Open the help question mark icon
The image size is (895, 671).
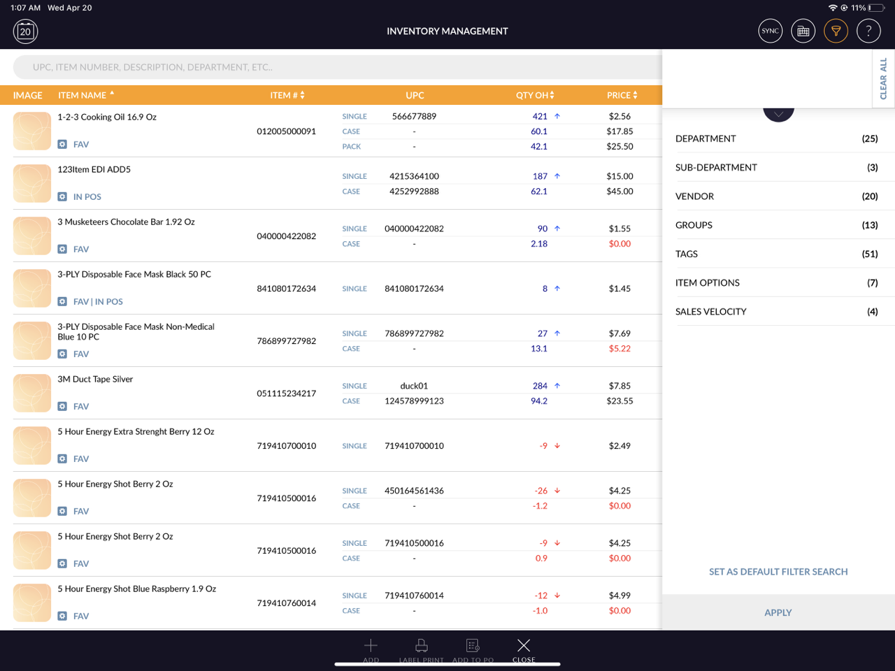coord(868,31)
